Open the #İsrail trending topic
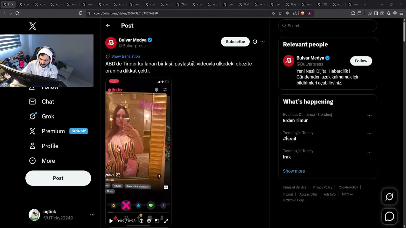406x228 pixels. tap(289, 139)
